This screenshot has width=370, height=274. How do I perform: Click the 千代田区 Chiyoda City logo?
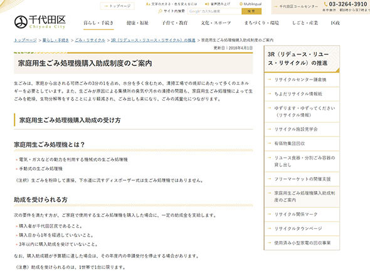click(x=40, y=22)
